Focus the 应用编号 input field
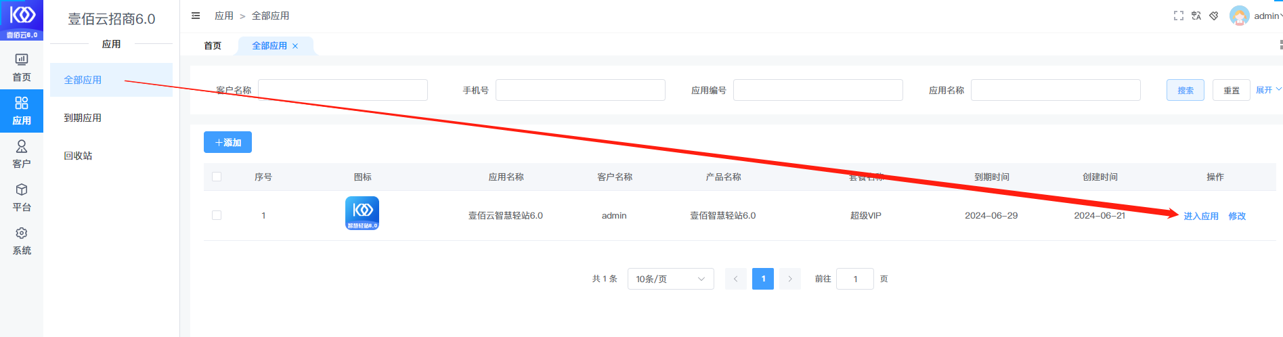 818,90
